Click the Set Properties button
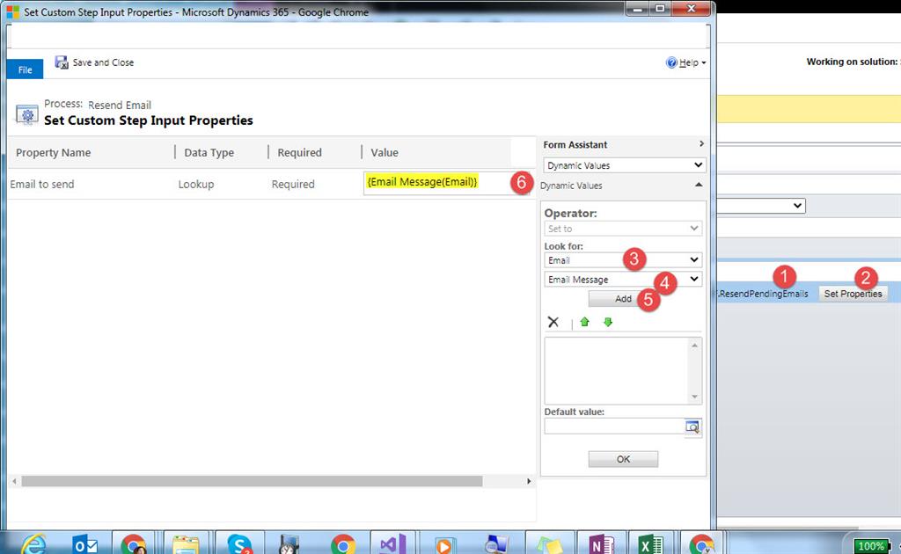This screenshot has width=901, height=554. click(852, 294)
